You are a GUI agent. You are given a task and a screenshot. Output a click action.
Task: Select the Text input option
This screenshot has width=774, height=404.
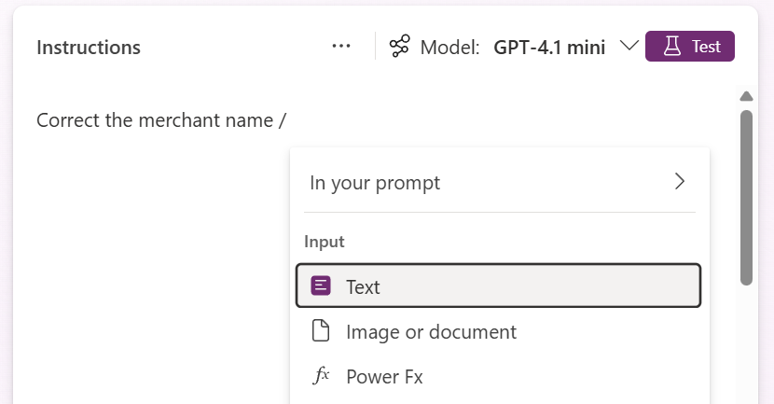coord(363,286)
